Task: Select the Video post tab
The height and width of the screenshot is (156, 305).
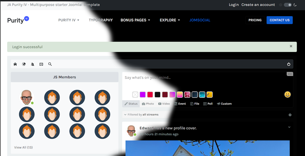Action: coord(164,104)
